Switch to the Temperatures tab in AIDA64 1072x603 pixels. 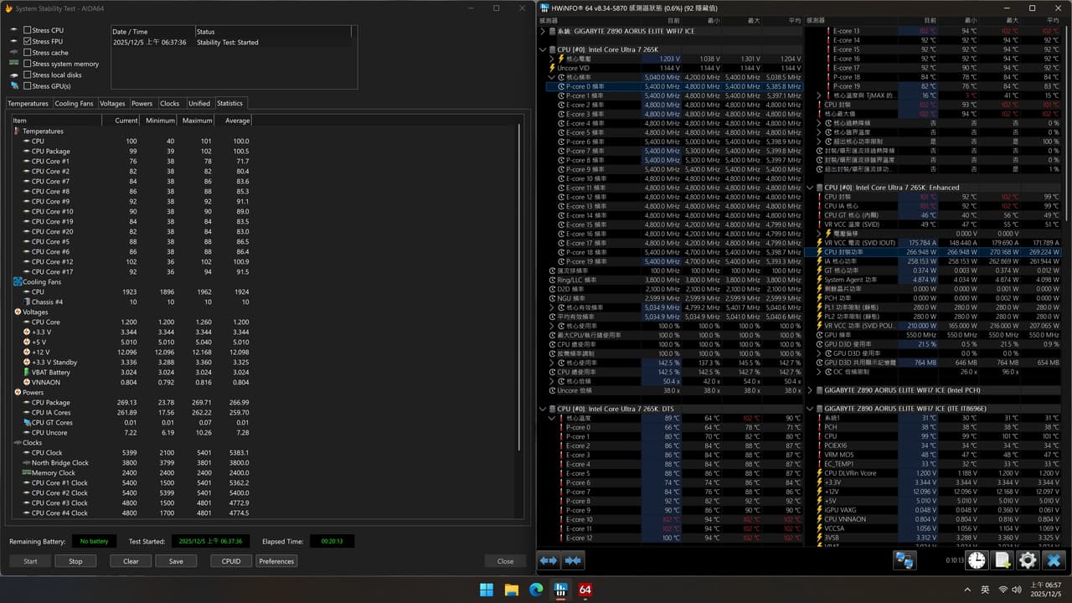(28, 104)
